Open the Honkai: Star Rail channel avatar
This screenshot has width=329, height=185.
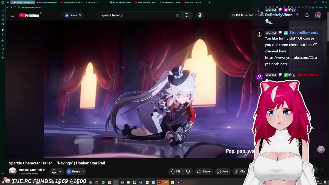pos(13,171)
